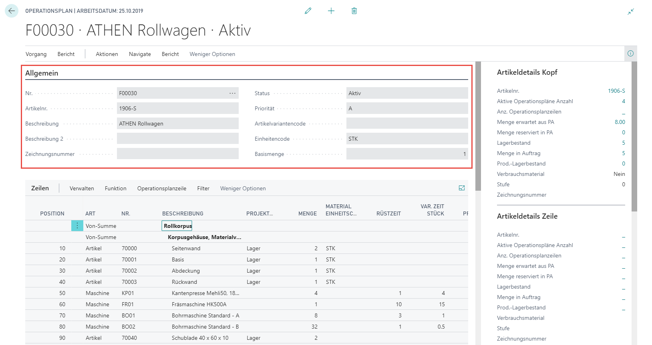The height and width of the screenshot is (345, 652).
Task: Open Menge erwartet aus PA value 8.00
Action: coord(620,122)
